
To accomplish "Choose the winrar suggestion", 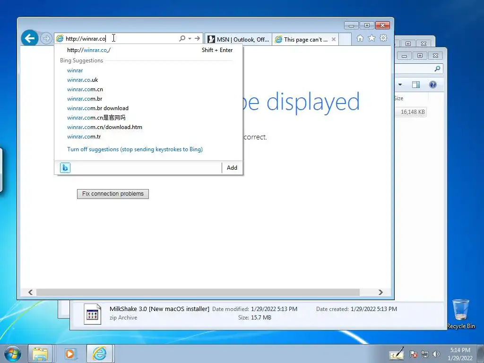I will pyautogui.click(x=75, y=70).
